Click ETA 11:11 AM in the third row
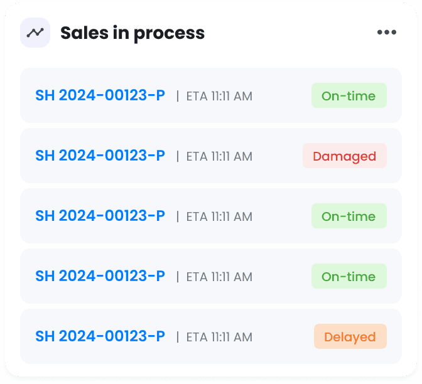The width and height of the screenshot is (422, 384). (219, 216)
